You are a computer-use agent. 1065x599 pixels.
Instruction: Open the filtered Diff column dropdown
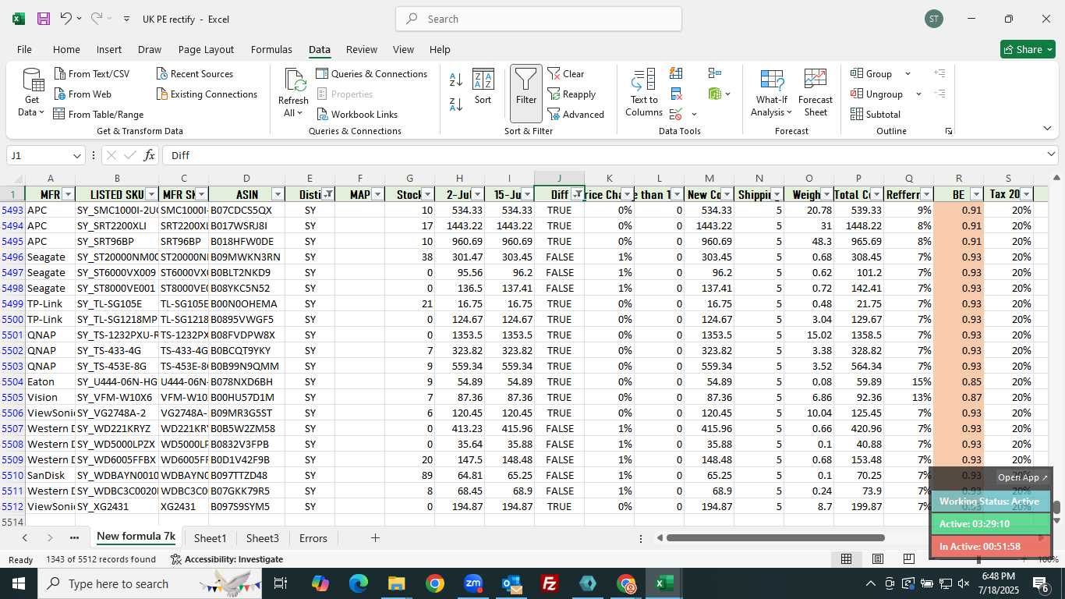[x=578, y=194]
